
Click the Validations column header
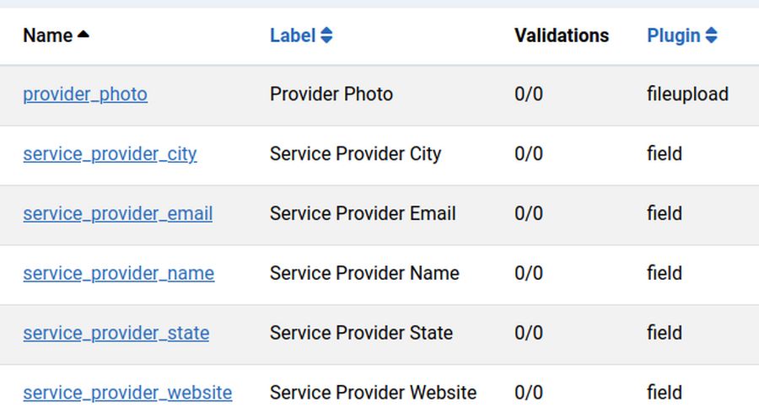562,35
